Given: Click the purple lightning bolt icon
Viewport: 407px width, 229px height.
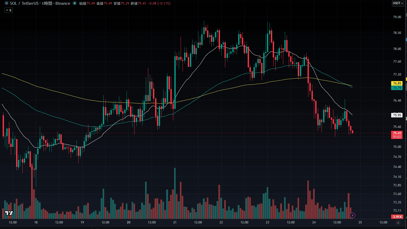Looking at the screenshot, I should [x=352, y=216].
